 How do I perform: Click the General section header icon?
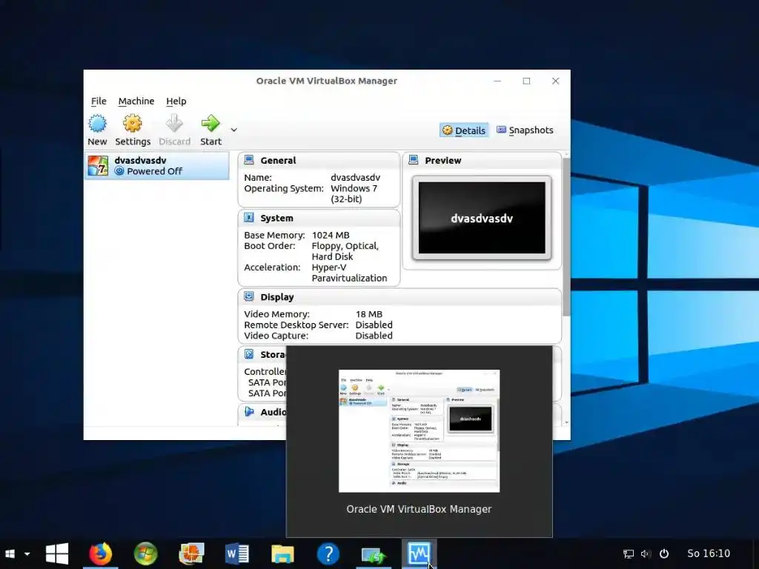pos(249,160)
